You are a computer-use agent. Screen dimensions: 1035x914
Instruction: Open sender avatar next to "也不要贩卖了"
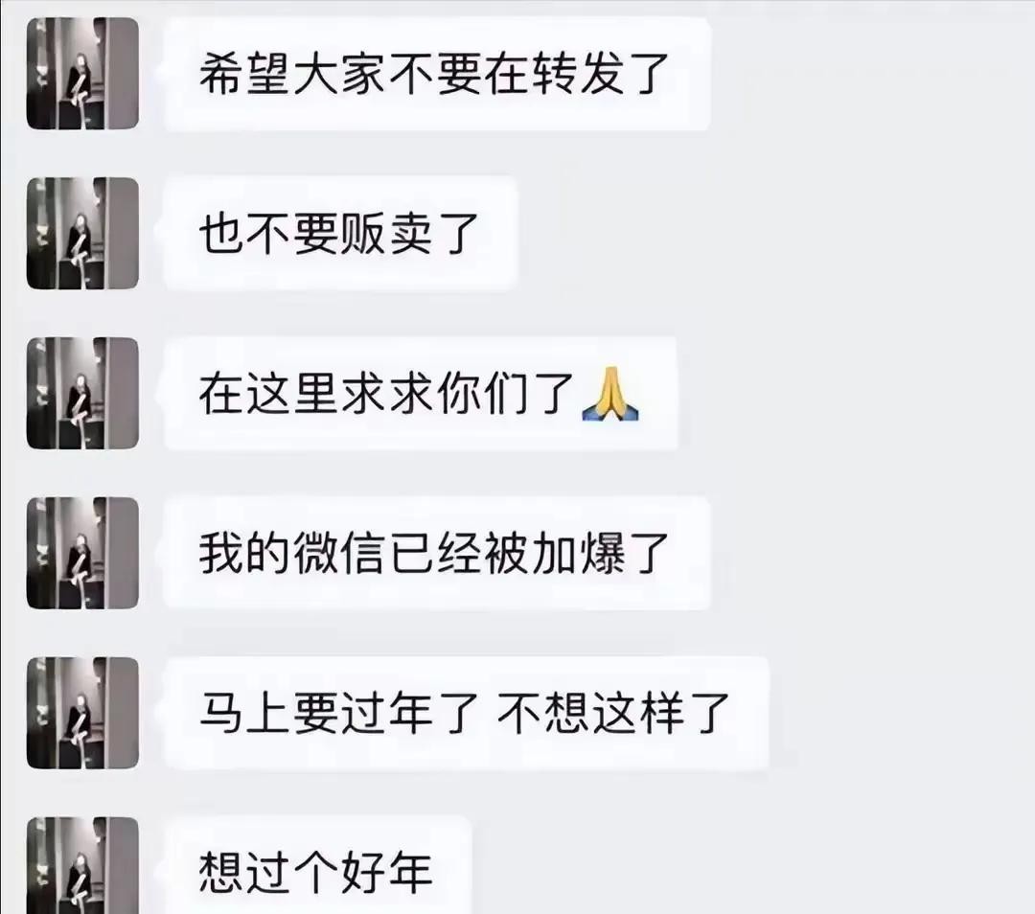82,233
